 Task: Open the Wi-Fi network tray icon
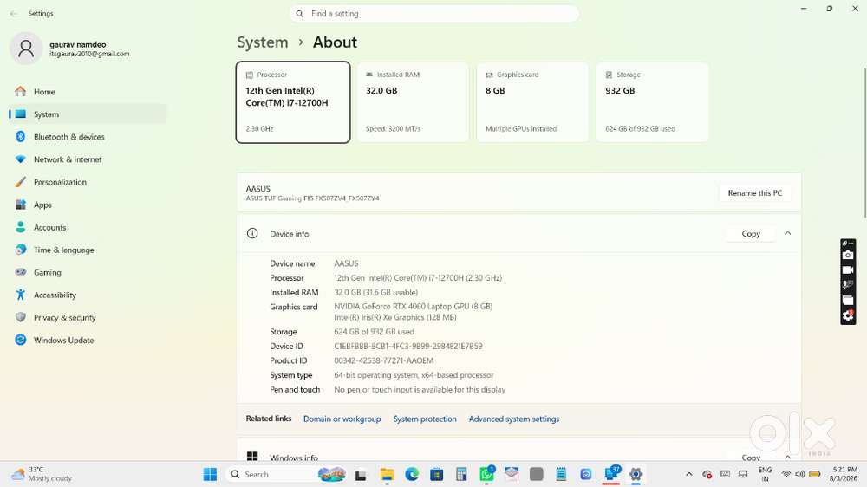[786, 474]
